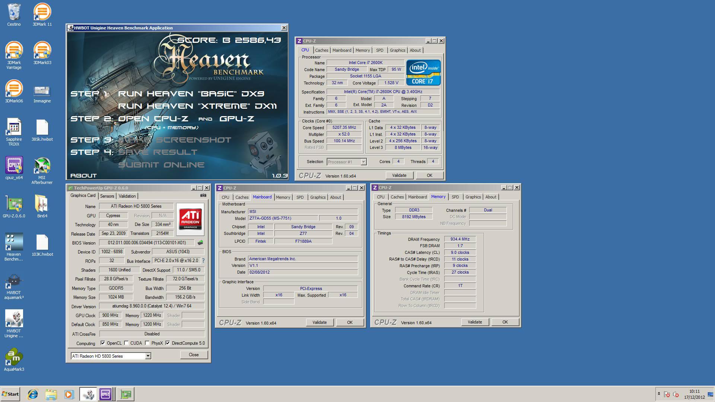Click the GPU Clock 900 MHz value
This screenshot has height=402, width=715.
(x=110, y=315)
